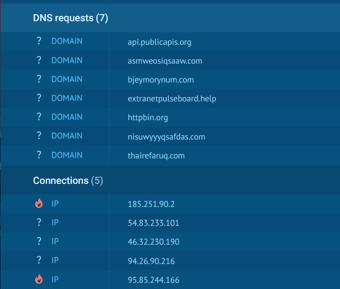This screenshot has width=340, height=289.
Task: Select the domain extranetpulseboard.help
Action: click(x=172, y=99)
